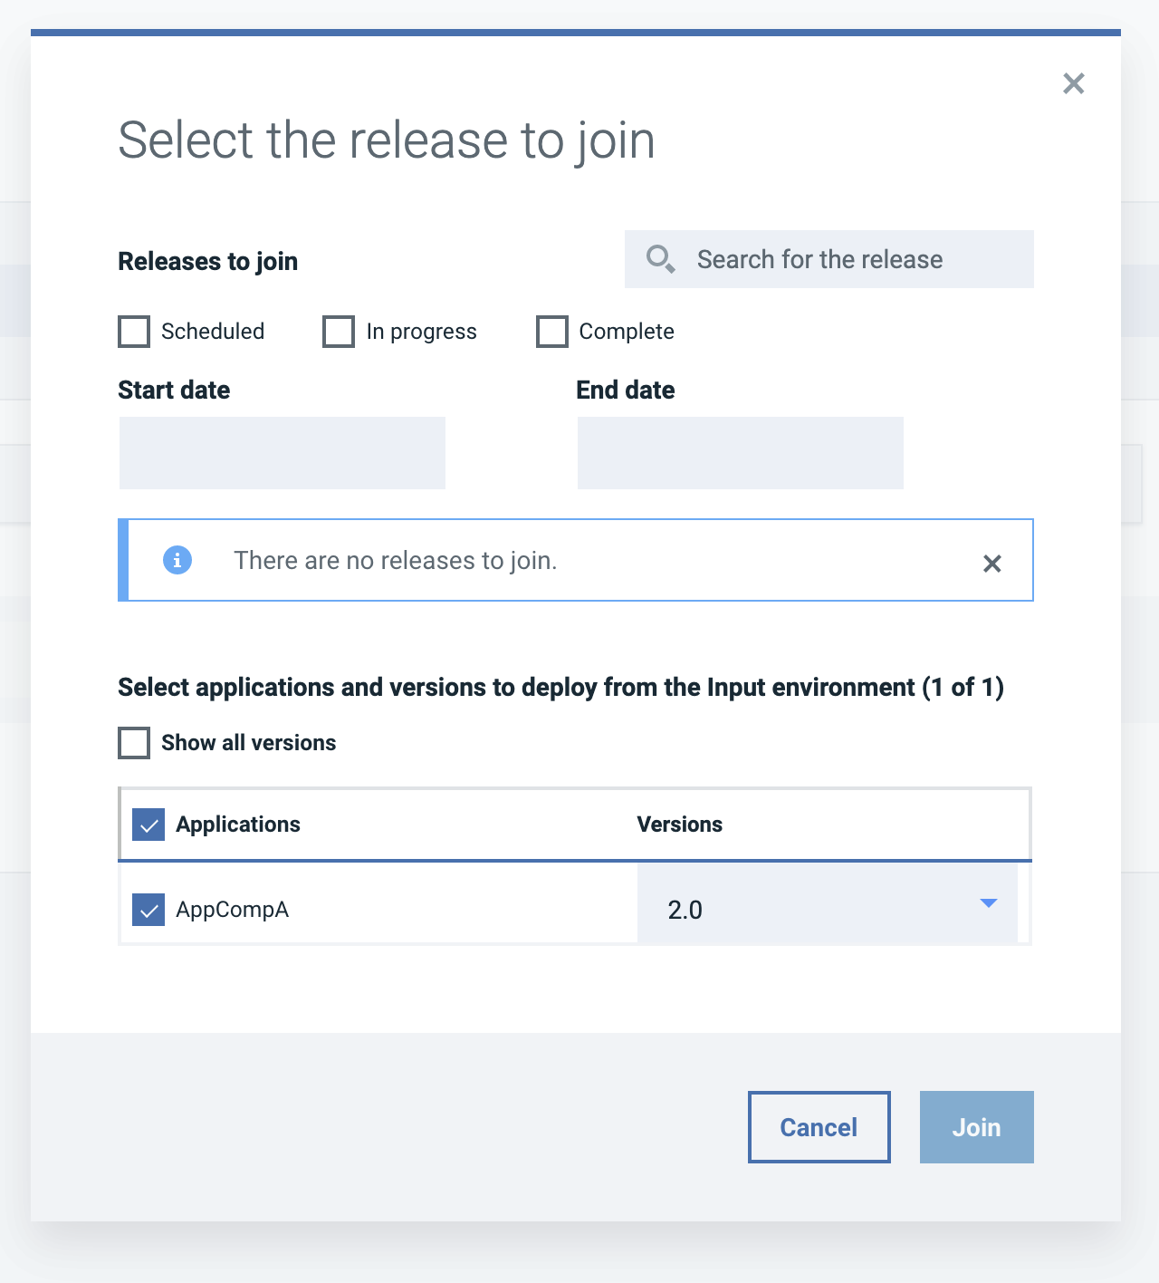
Task: Click the Cancel button
Action: point(818,1126)
